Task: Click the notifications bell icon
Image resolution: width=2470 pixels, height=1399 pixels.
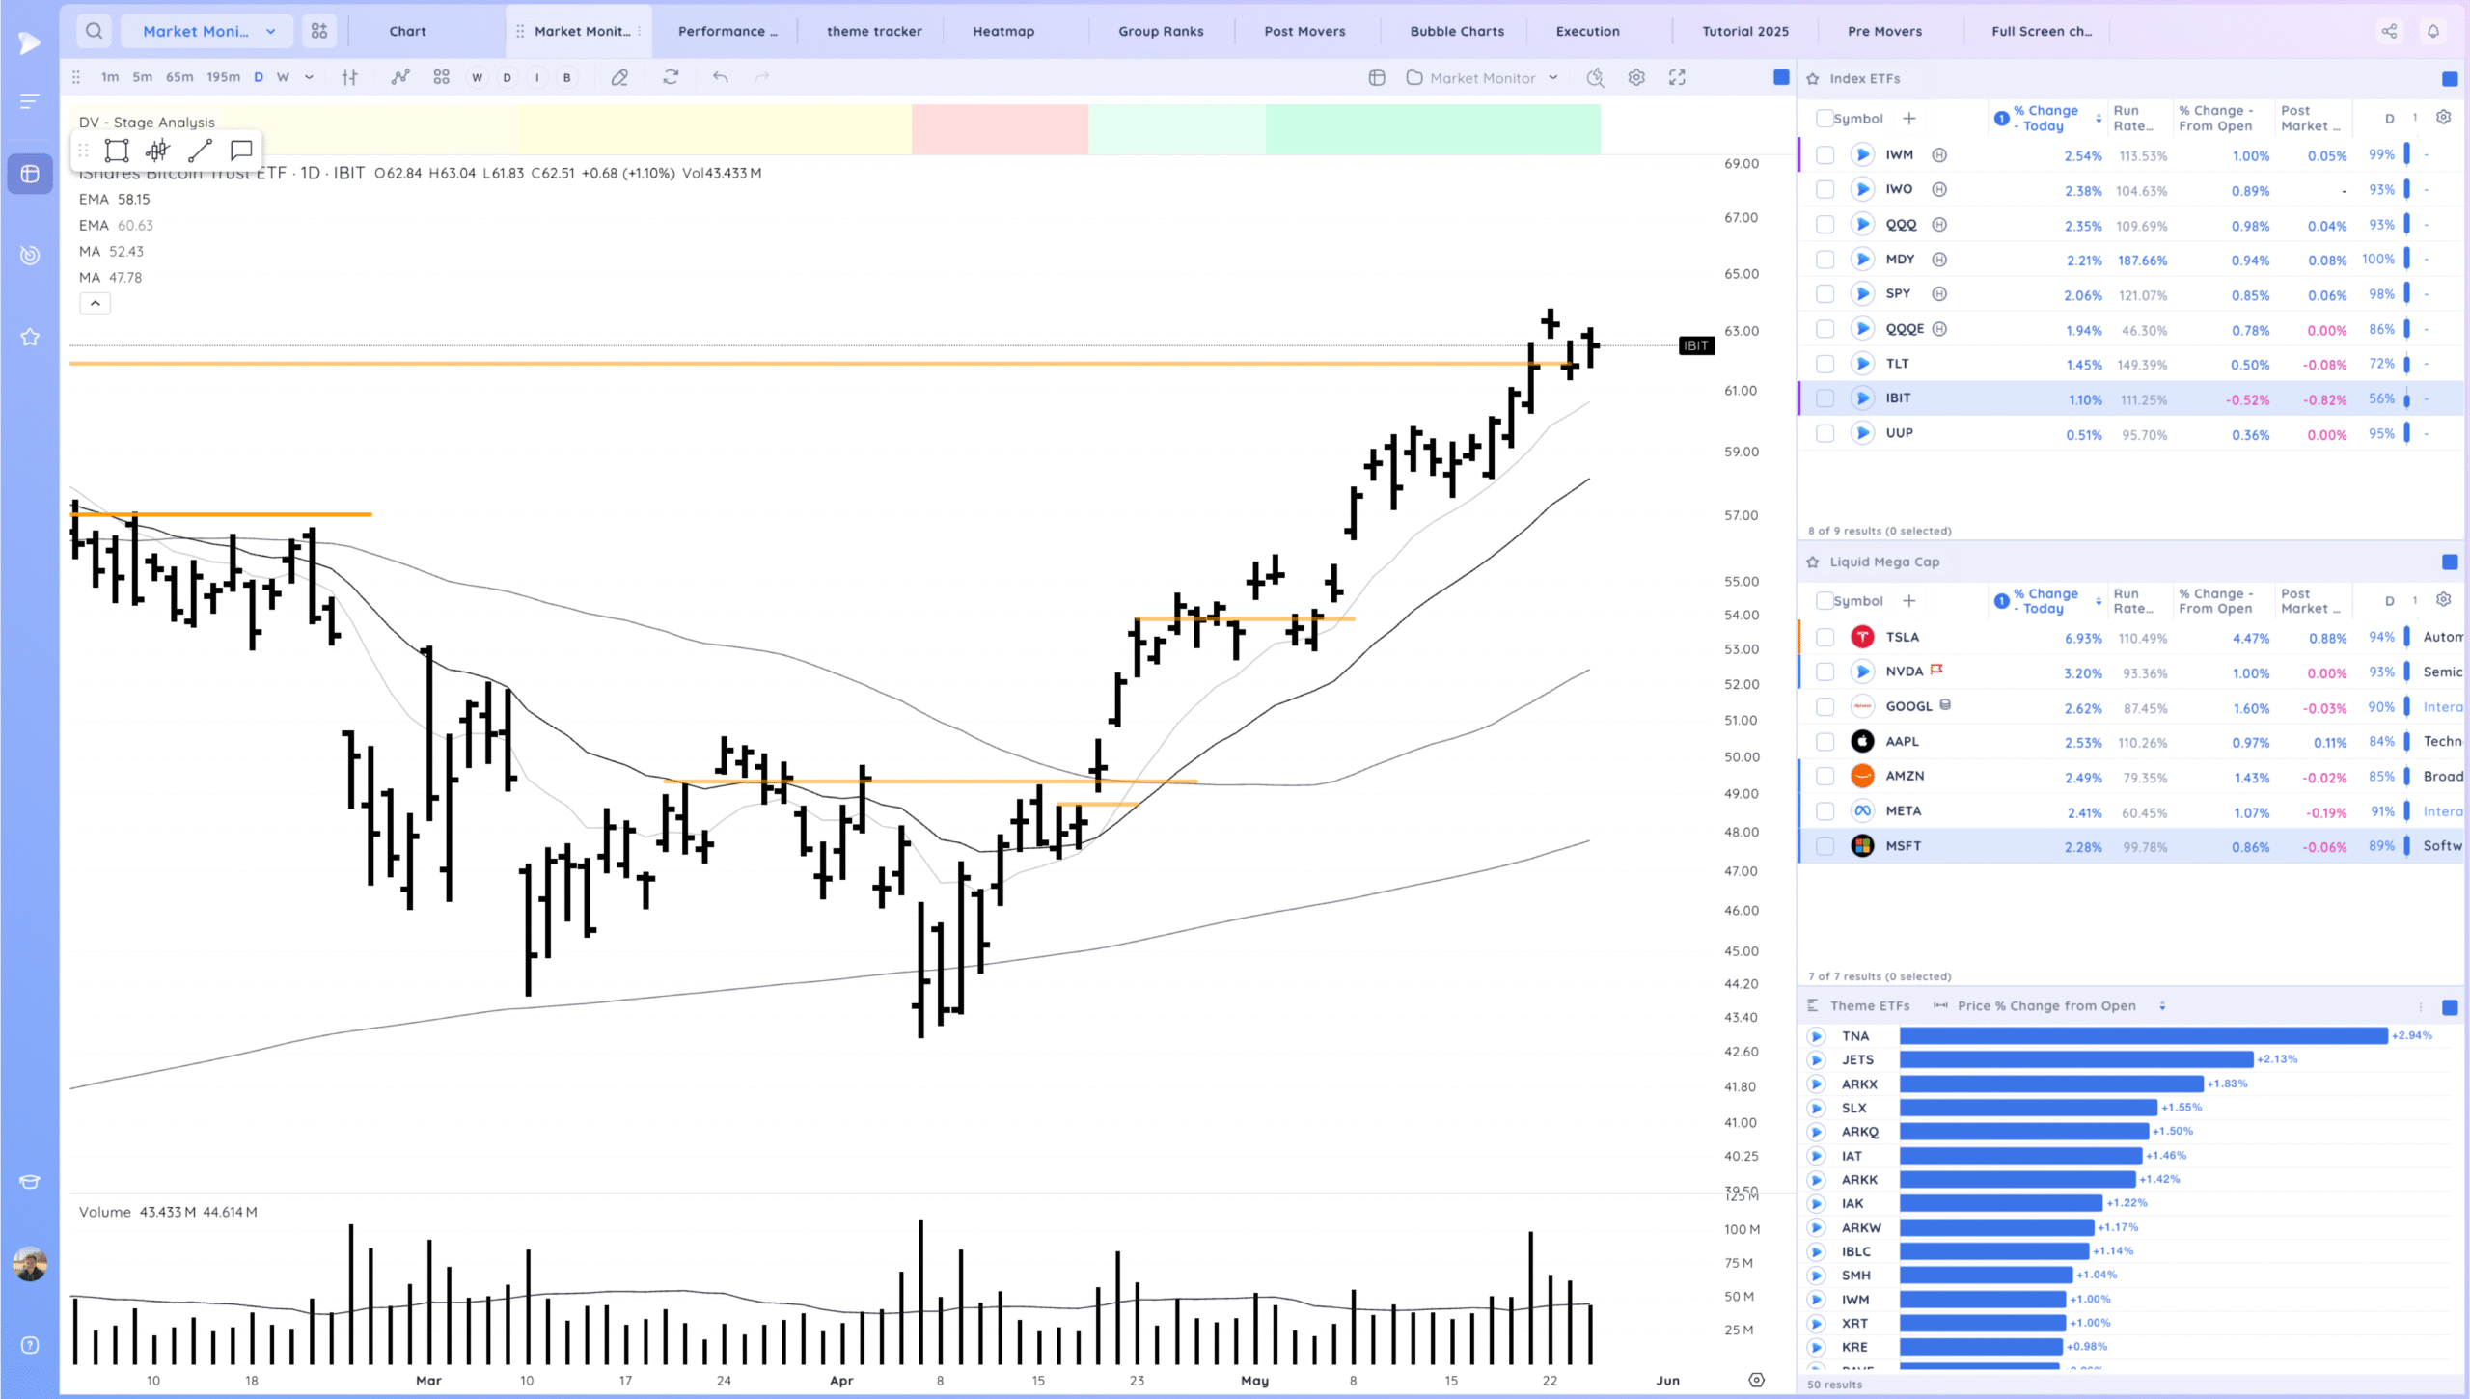Action: [2433, 31]
